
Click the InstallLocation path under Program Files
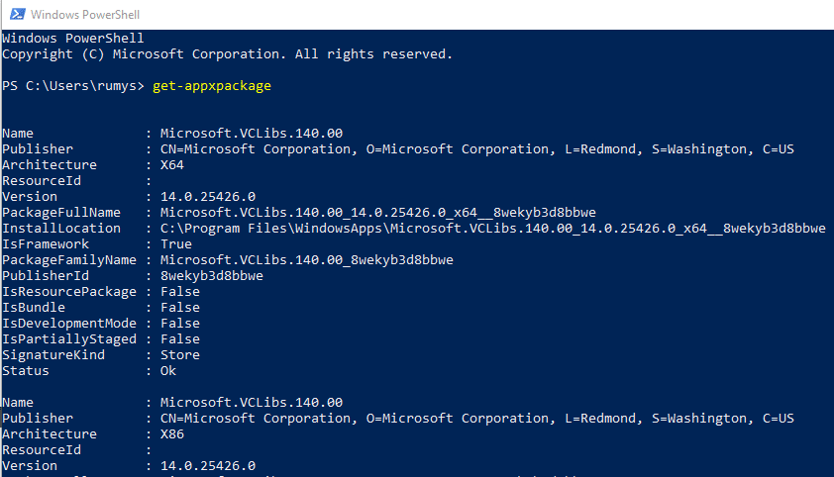click(493, 229)
